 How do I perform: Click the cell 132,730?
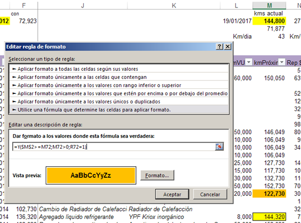click(x=269, y=178)
